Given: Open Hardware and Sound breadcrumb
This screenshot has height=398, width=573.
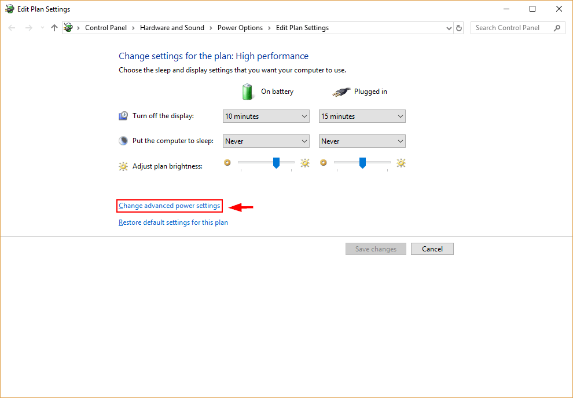Looking at the screenshot, I should tap(172, 28).
